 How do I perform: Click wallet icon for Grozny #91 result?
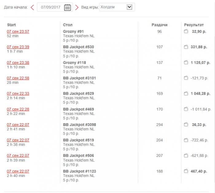pyautogui.click(x=186, y=31)
